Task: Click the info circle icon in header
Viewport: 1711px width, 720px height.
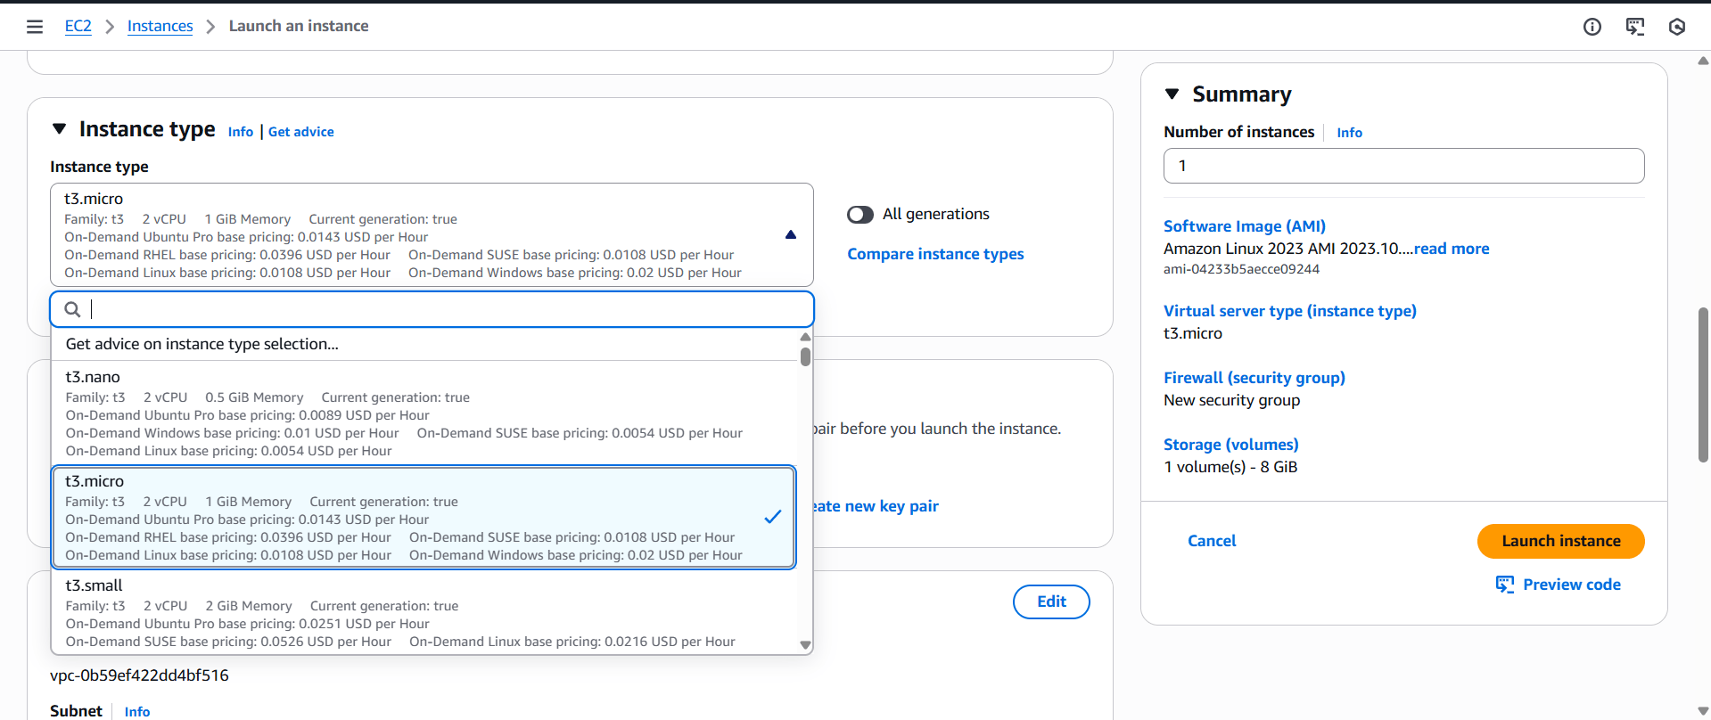Action: pyautogui.click(x=1592, y=27)
